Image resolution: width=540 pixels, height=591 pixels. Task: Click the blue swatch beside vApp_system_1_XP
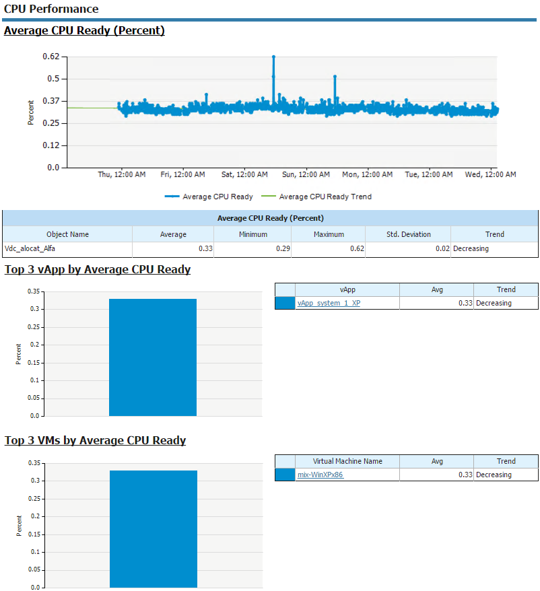pos(285,303)
